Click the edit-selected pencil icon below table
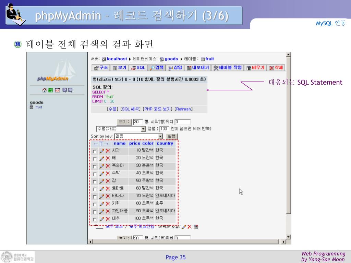 184,227
